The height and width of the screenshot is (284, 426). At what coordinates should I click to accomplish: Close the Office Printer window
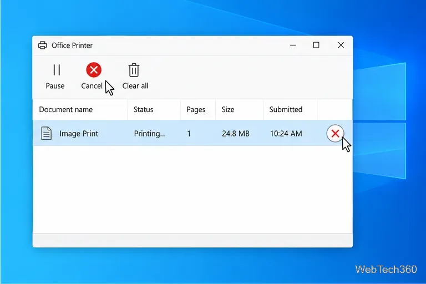coord(341,45)
